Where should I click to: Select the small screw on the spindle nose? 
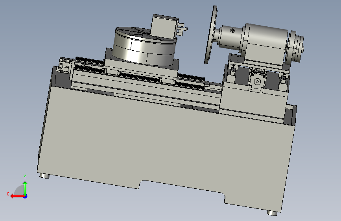point(232,30)
